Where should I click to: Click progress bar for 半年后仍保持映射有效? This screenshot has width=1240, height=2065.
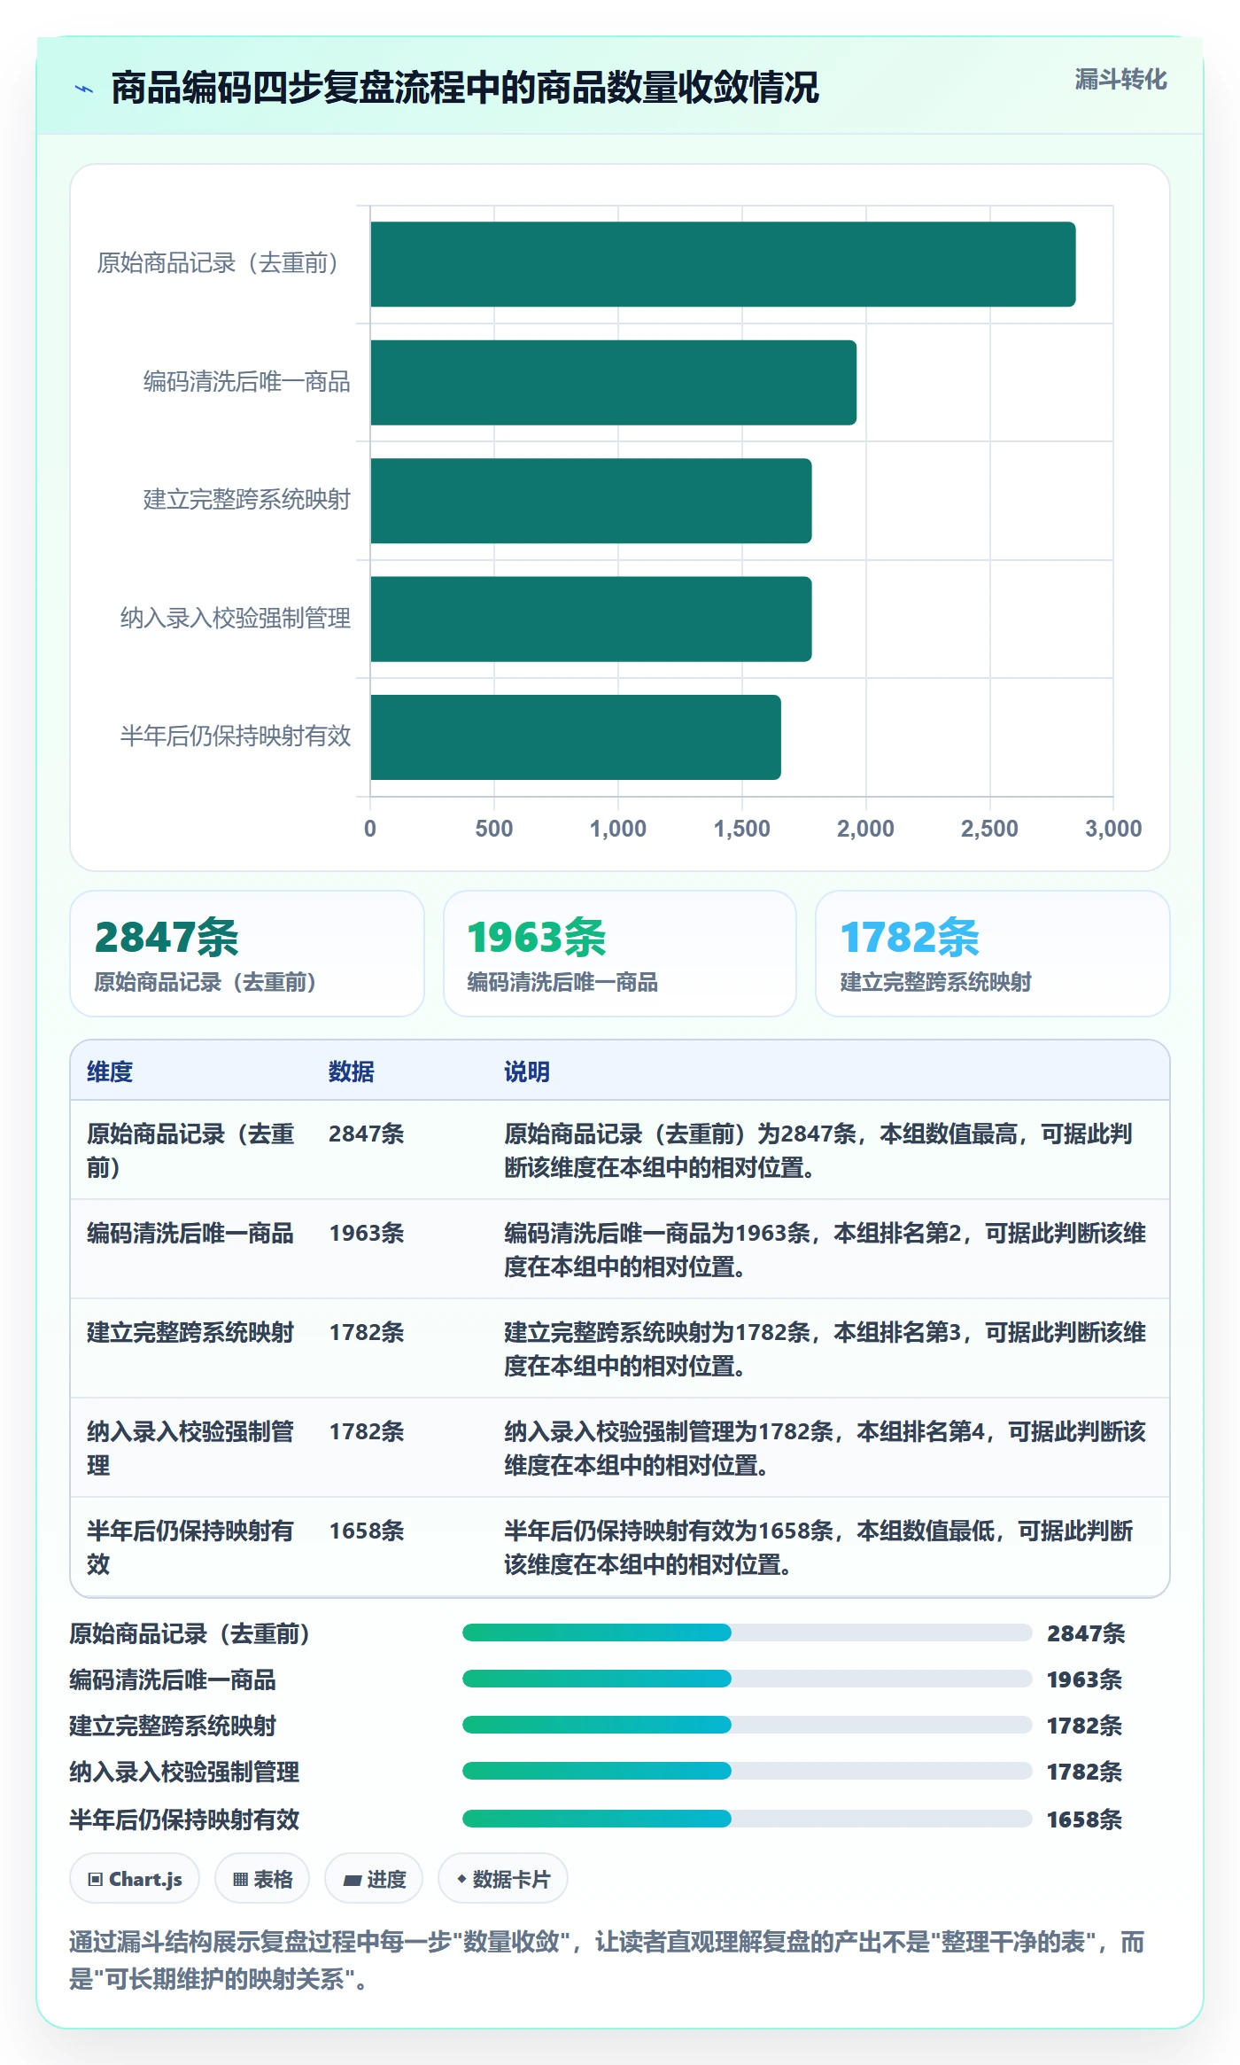[x=748, y=1819]
